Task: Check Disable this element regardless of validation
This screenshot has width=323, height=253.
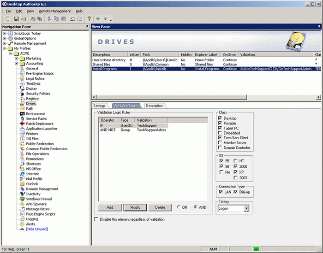Action: click(x=96, y=219)
